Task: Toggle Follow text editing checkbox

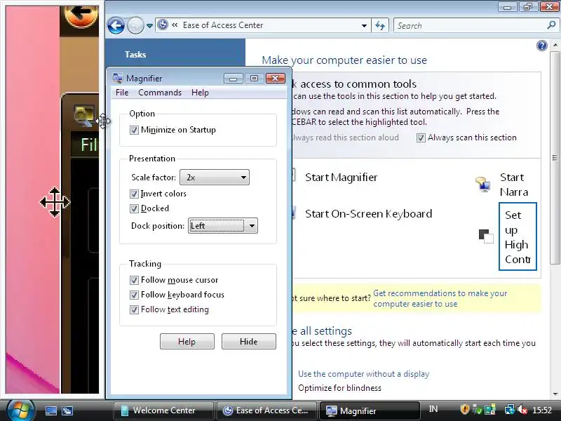Action: click(x=134, y=309)
